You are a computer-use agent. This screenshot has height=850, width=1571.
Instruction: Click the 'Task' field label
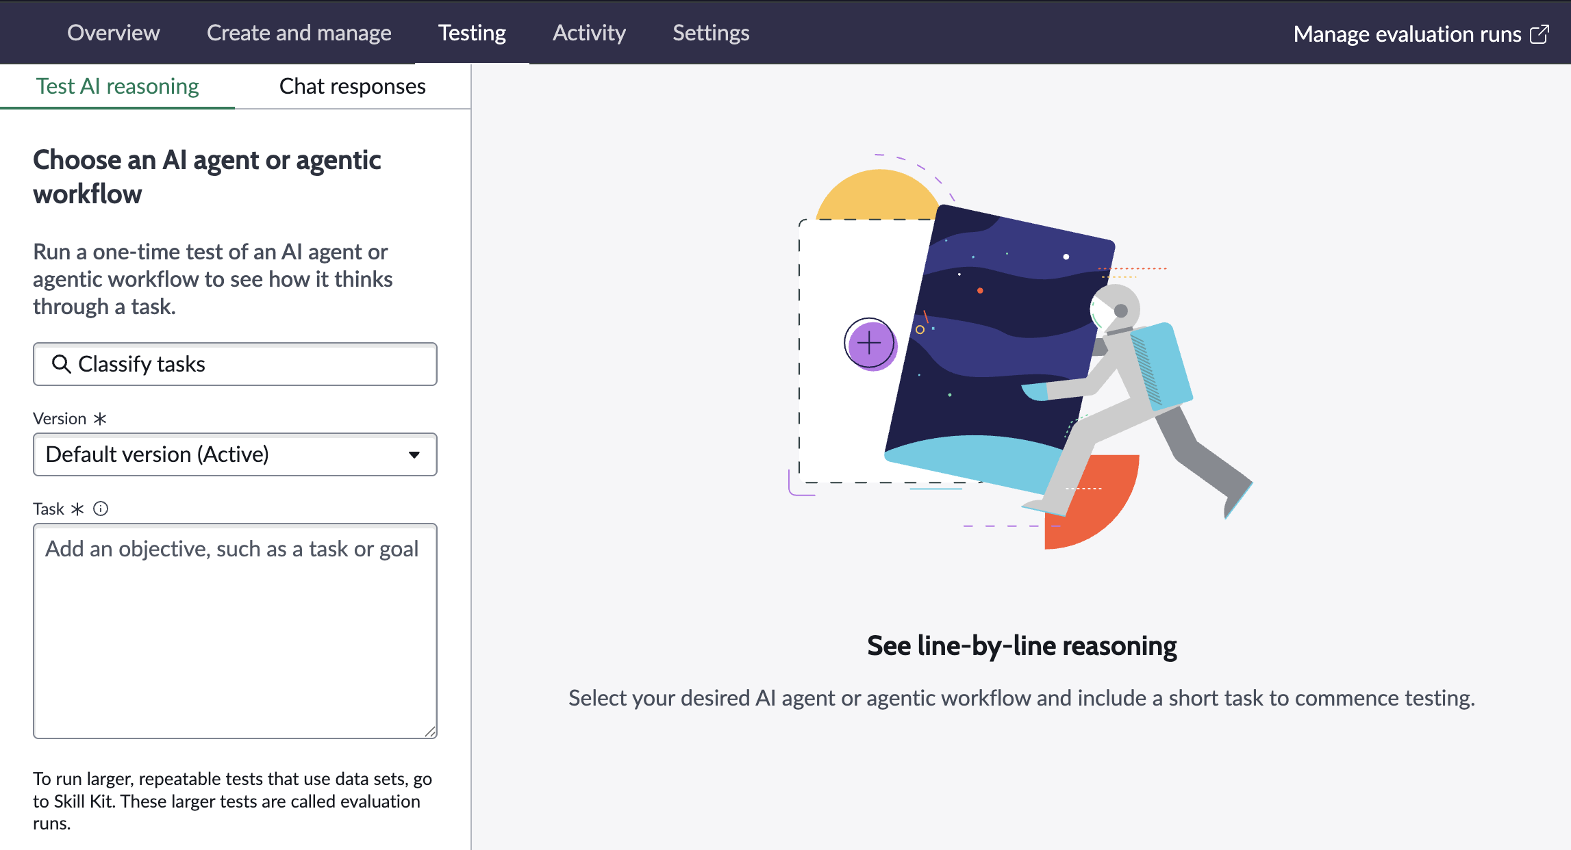click(49, 508)
